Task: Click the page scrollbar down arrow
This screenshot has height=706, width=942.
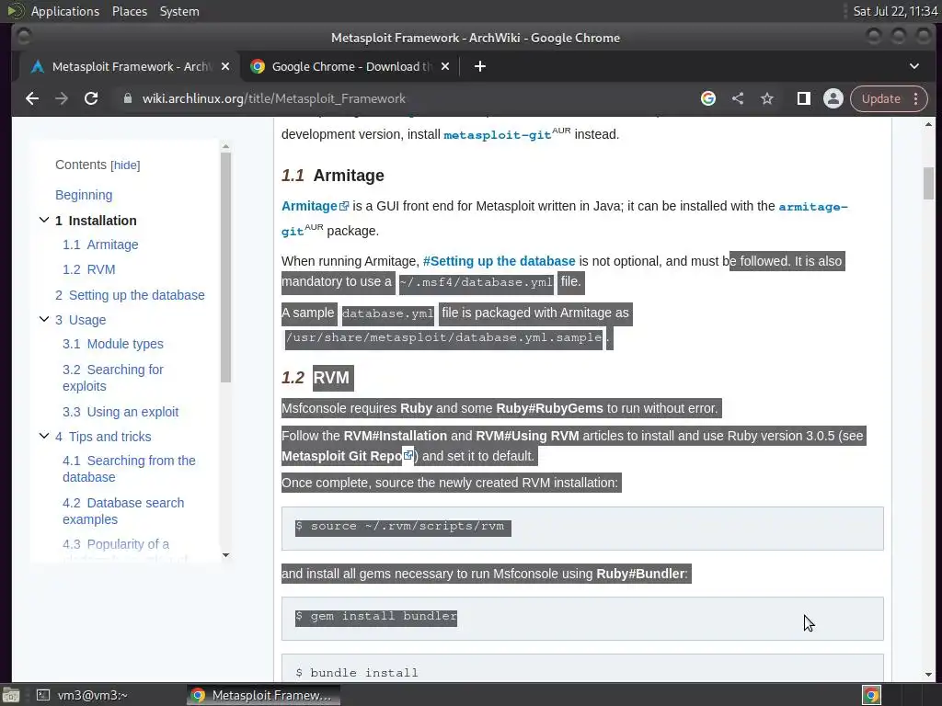Action: 928,674
